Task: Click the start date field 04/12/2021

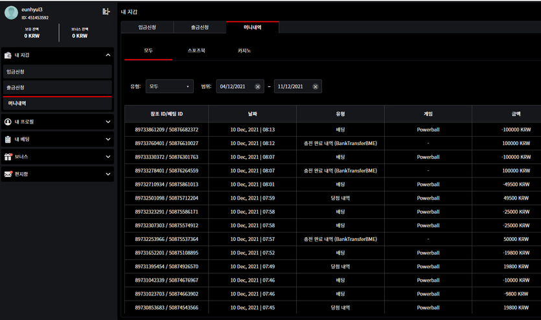Action: (240, 86)
